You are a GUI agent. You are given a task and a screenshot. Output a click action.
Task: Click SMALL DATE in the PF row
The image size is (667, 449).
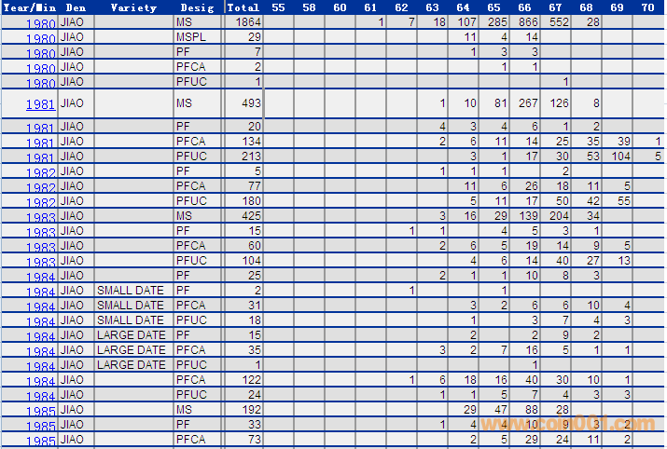point(131,290)
